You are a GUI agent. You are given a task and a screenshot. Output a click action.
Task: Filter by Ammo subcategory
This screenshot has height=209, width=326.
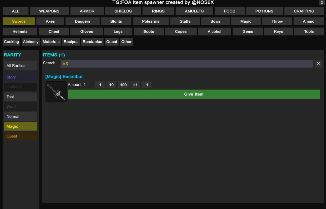pyautogui.click(x=309, y=21)
